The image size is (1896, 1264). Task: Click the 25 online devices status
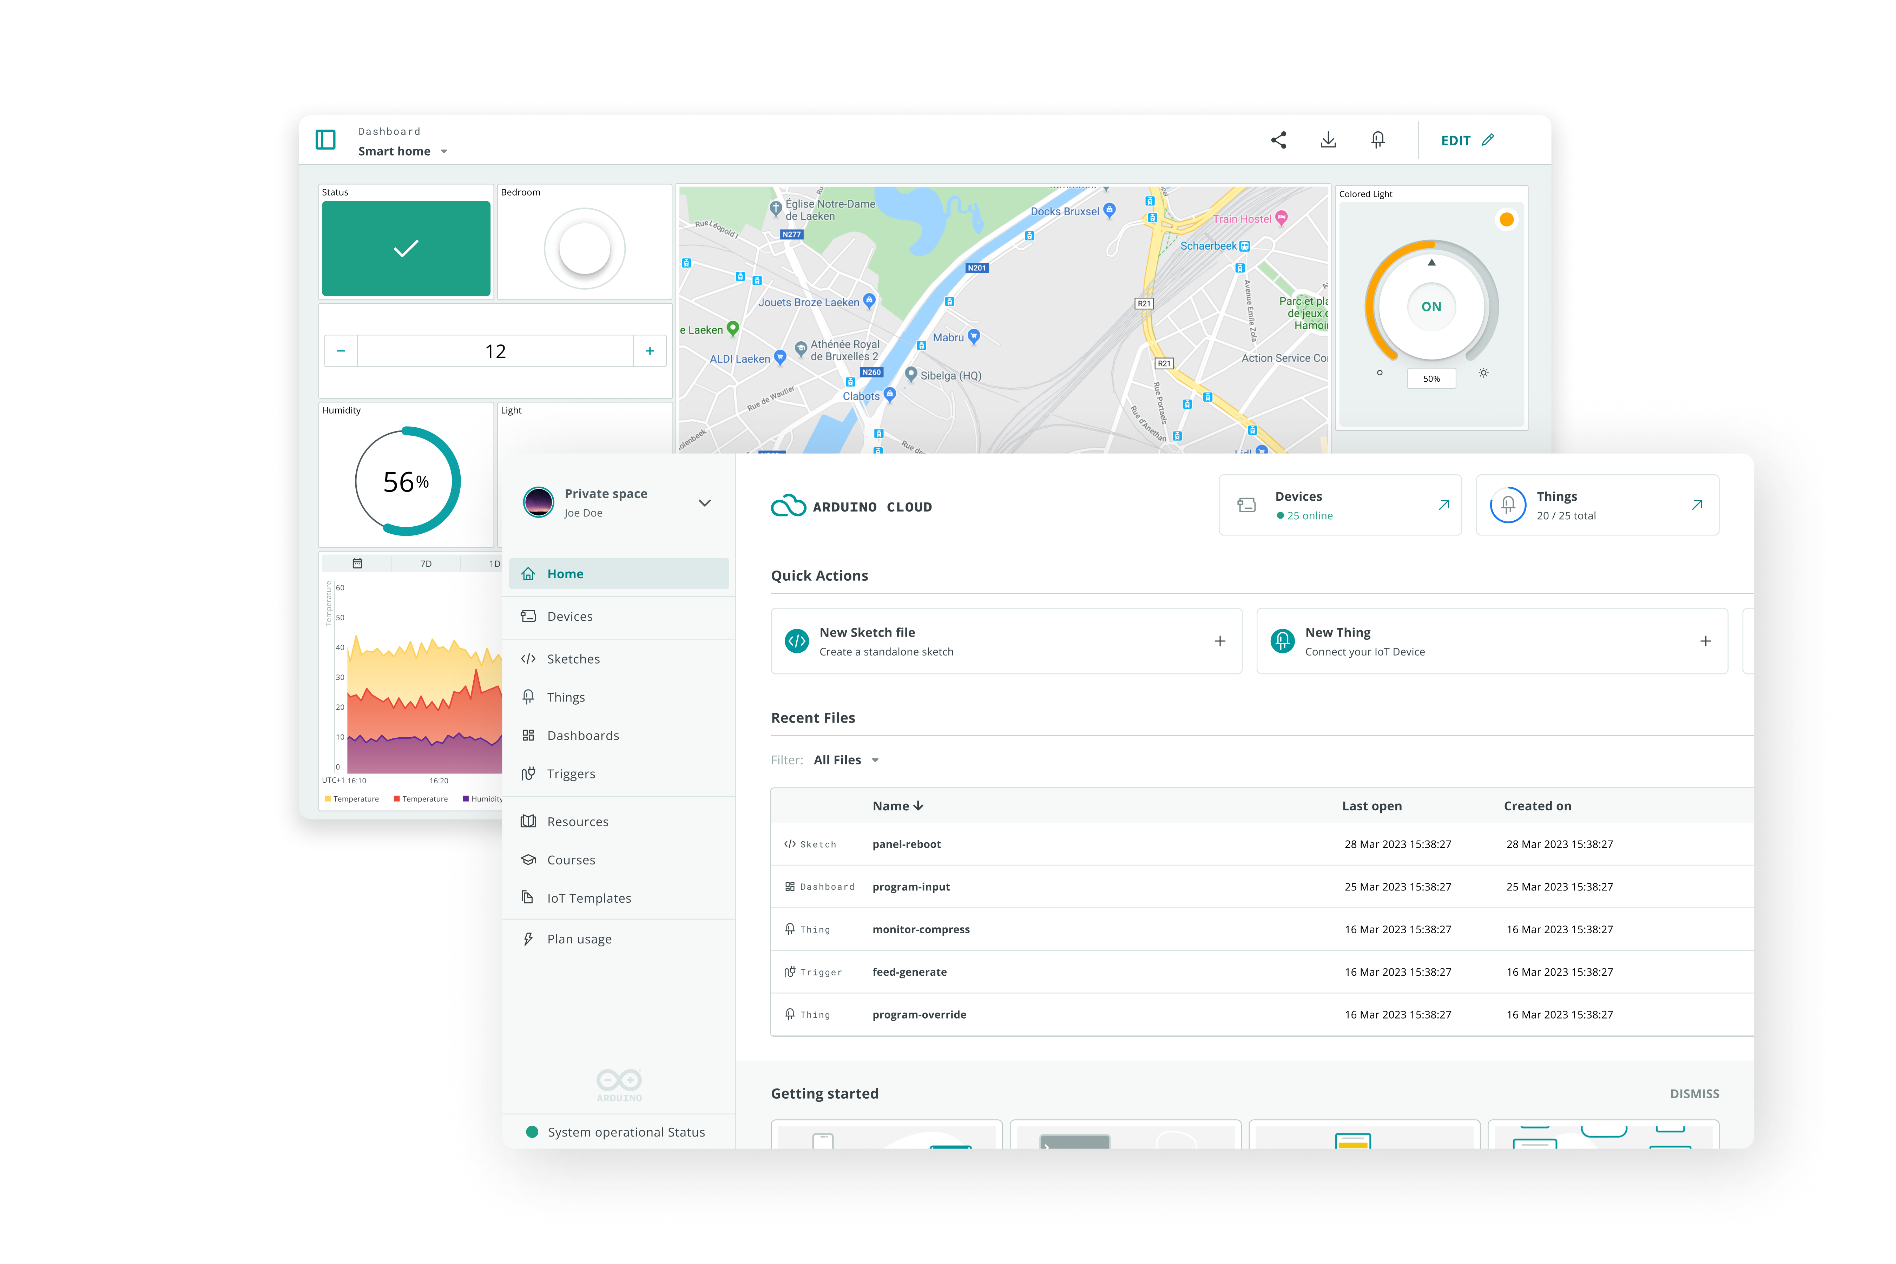1304,516
